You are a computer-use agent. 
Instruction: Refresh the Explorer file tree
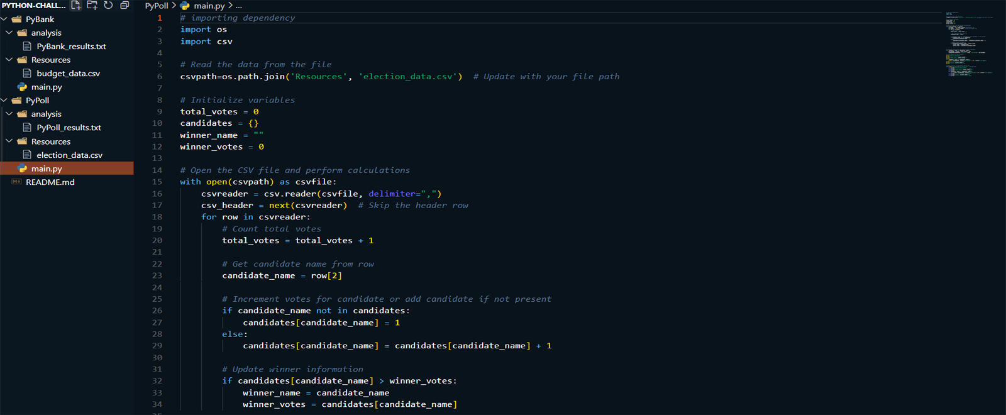(x=108, y=6)
